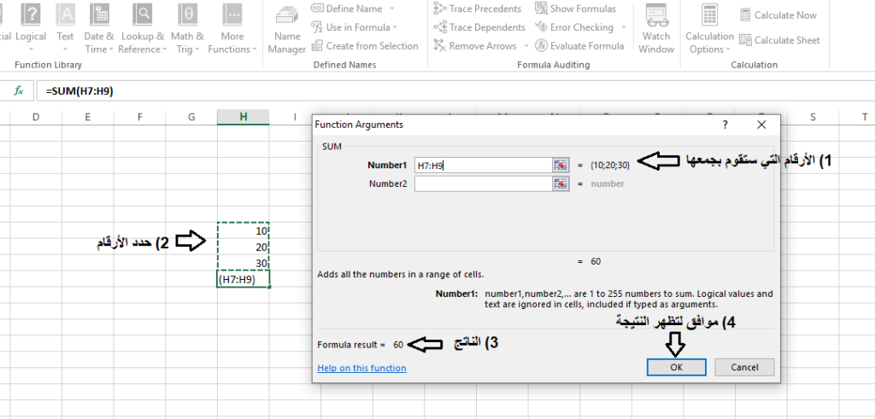Click the dialog's question mark help button
The image size is (875, 419).
click(x=725, y=125)
